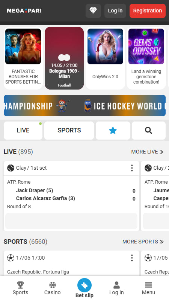The width and height of the screenshot is (169, 301).
Task: Expand MORE LIVE events
Action: pos(147,152)
